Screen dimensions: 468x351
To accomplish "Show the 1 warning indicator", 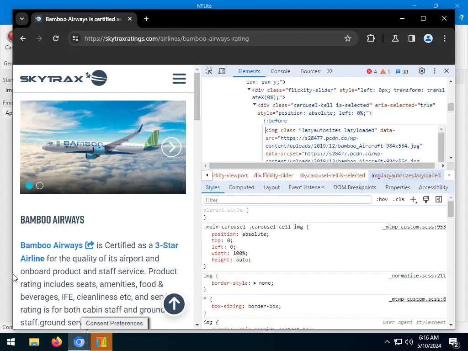I will [x=385, y=72].
